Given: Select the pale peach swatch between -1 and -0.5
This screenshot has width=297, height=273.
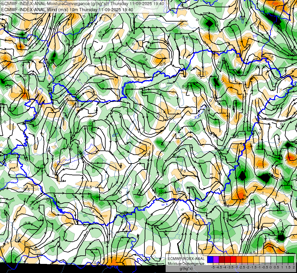Looking at the screenshot, I should [262, 259].
